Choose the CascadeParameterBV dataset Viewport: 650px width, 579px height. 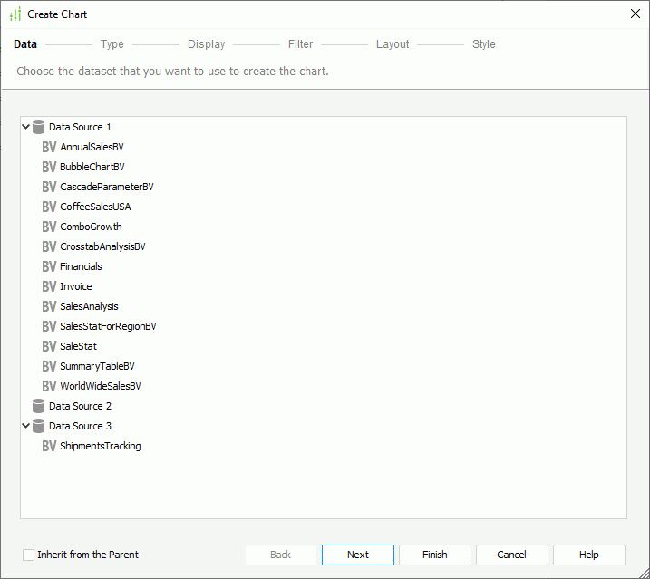coord(107,187)
